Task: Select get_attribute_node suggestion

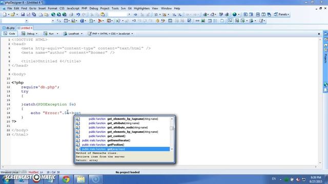Action: tap(125, 127)
